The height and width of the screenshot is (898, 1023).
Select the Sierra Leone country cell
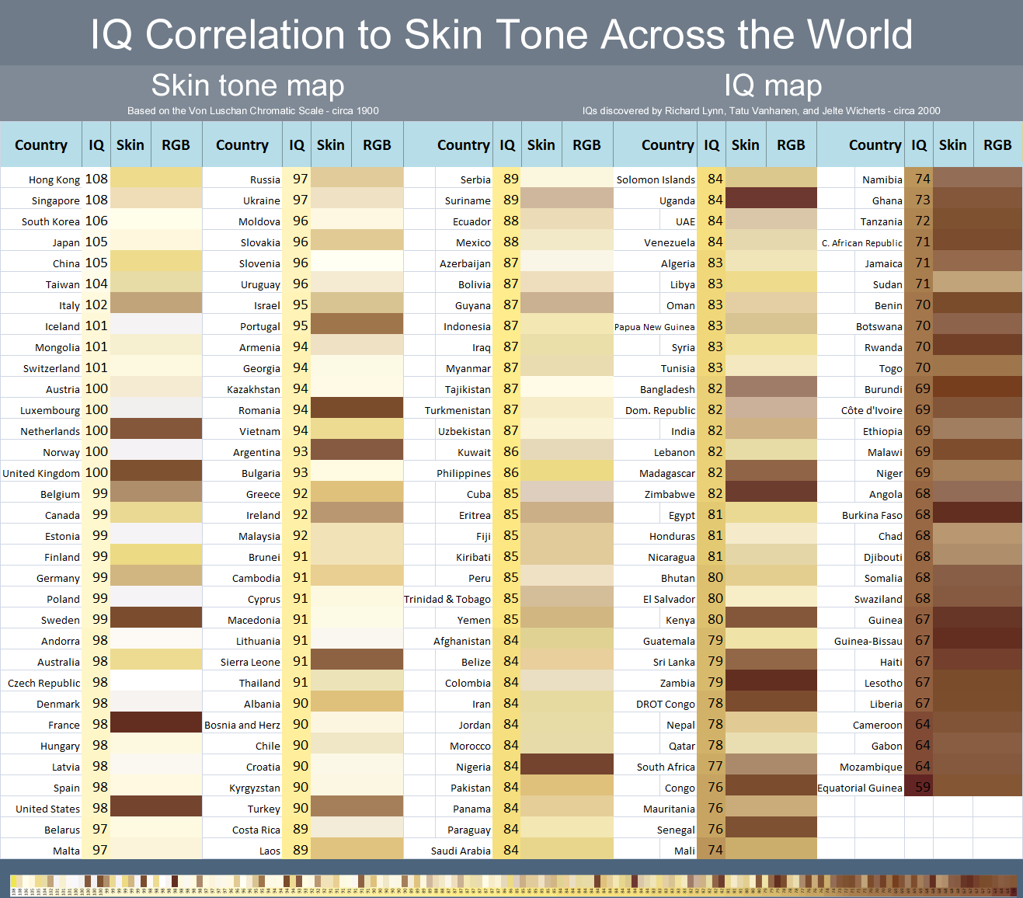click(242, 662)
